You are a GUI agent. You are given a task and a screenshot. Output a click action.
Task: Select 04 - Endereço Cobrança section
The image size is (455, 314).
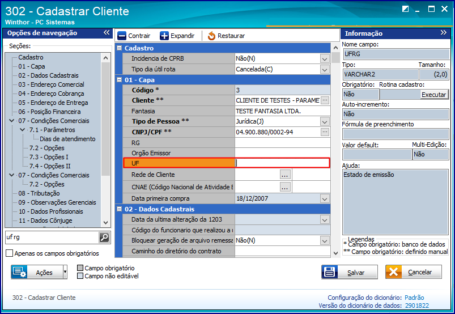51,94
